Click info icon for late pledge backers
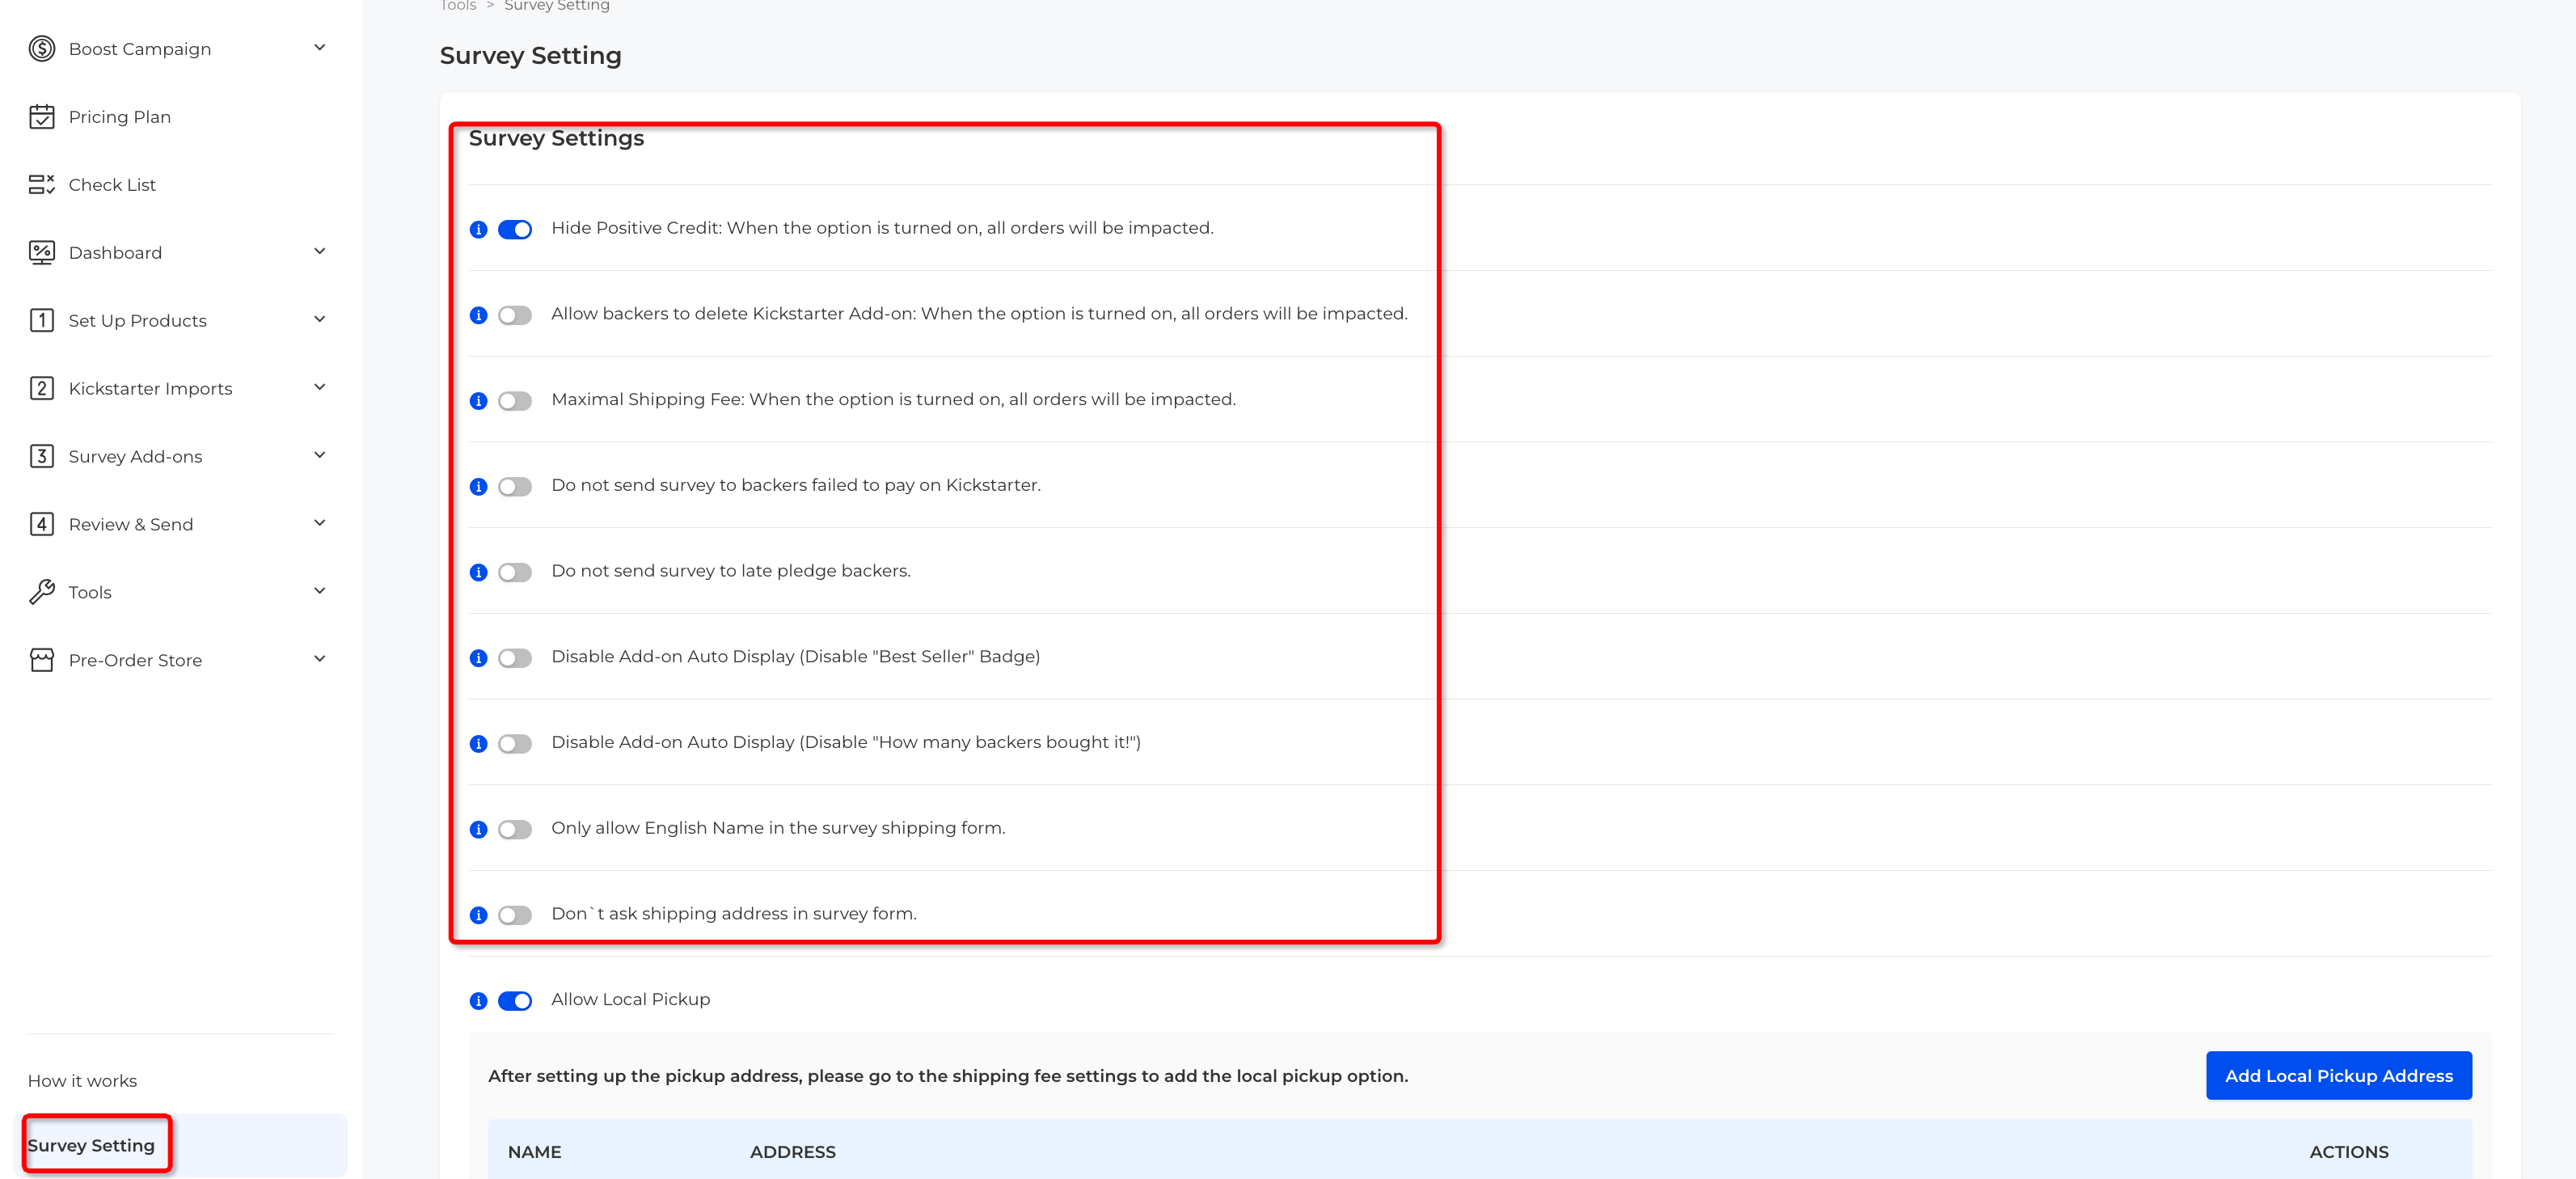This screenshot has width=2576, height=1179. (479, 572)
